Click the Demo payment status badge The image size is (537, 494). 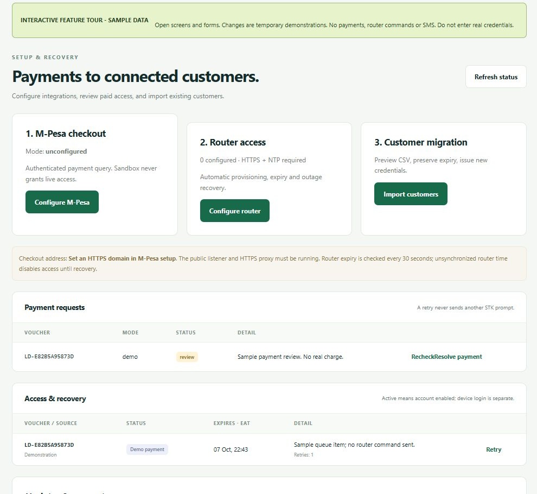coord(147,449)
